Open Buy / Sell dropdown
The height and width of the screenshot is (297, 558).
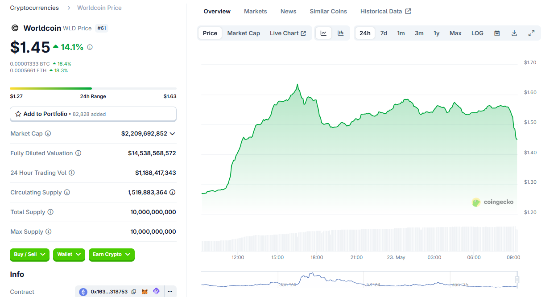click(30, 255)
